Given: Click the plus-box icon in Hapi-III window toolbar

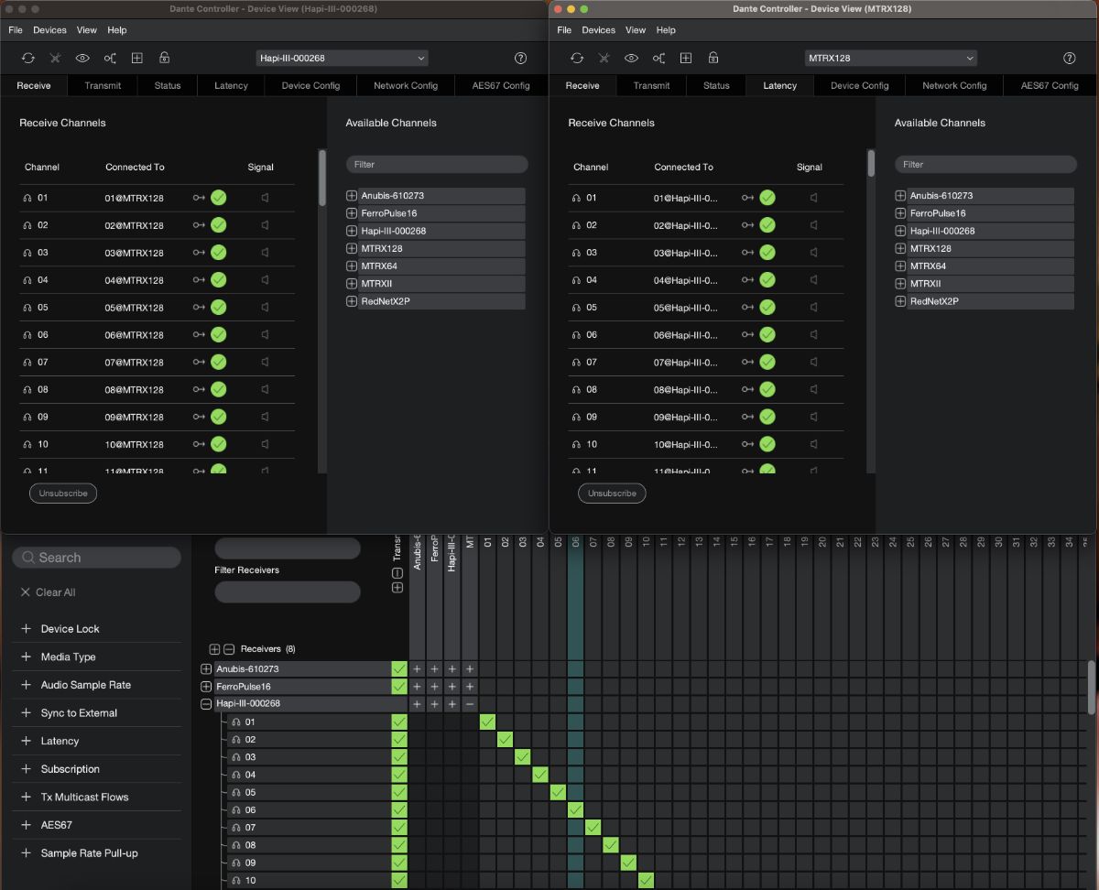Looking at the screenshot, I should (x=136, y=58).
